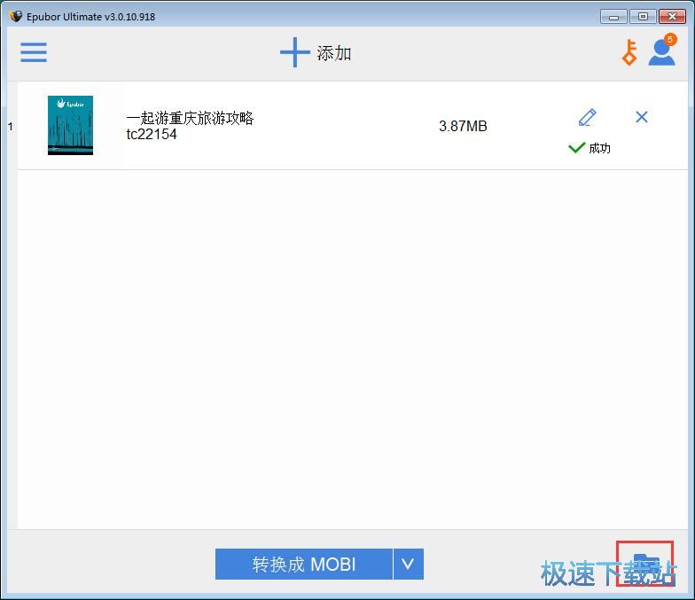
Task: Maximize the Epubor Ultimate window
Action: click(x=643, y=17)
